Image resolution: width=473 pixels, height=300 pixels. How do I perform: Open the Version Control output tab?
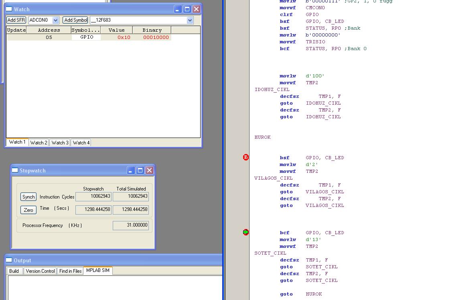[40, 271]
